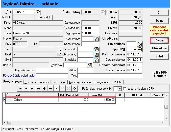Delete the row with minus button

point(51,88)
